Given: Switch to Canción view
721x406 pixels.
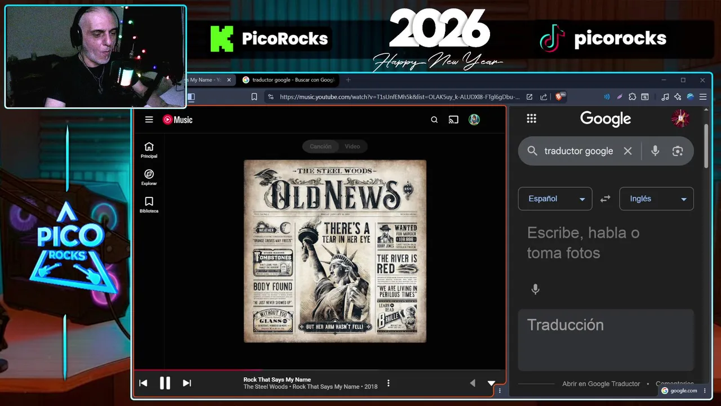Looking at the screenshot, I should tap(321, 146).
